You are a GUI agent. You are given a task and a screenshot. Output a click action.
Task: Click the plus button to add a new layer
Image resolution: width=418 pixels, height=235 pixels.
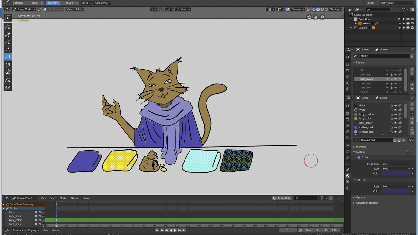coord(412,69)
